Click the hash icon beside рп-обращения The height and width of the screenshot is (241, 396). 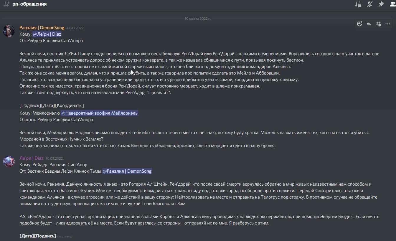click(x=6, y=4)
